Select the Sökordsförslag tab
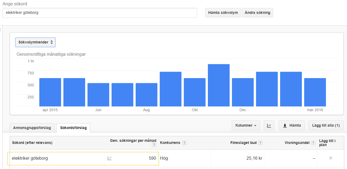The width and height of the screenshot is (347, 169). click(x=73, y=128)
